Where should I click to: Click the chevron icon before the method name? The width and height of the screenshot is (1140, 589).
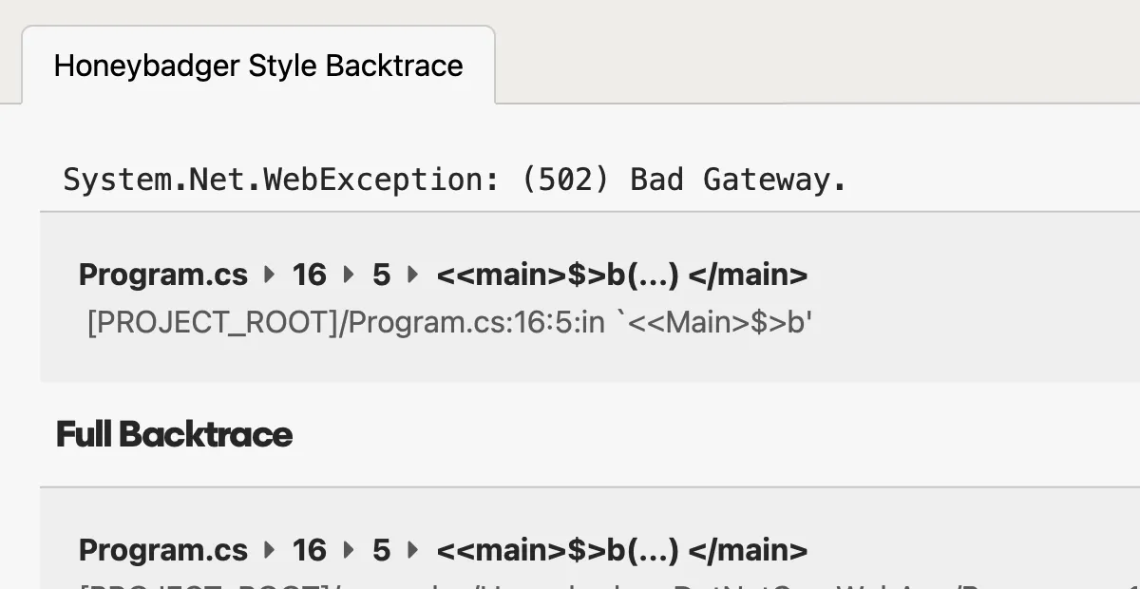pos(412,275)
